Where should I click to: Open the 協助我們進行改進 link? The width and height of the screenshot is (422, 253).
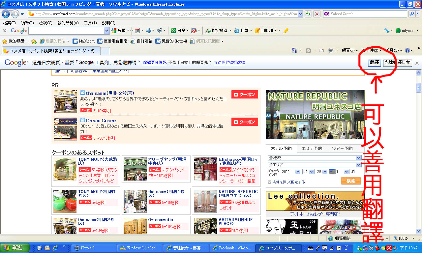click(x=229, y=63)
